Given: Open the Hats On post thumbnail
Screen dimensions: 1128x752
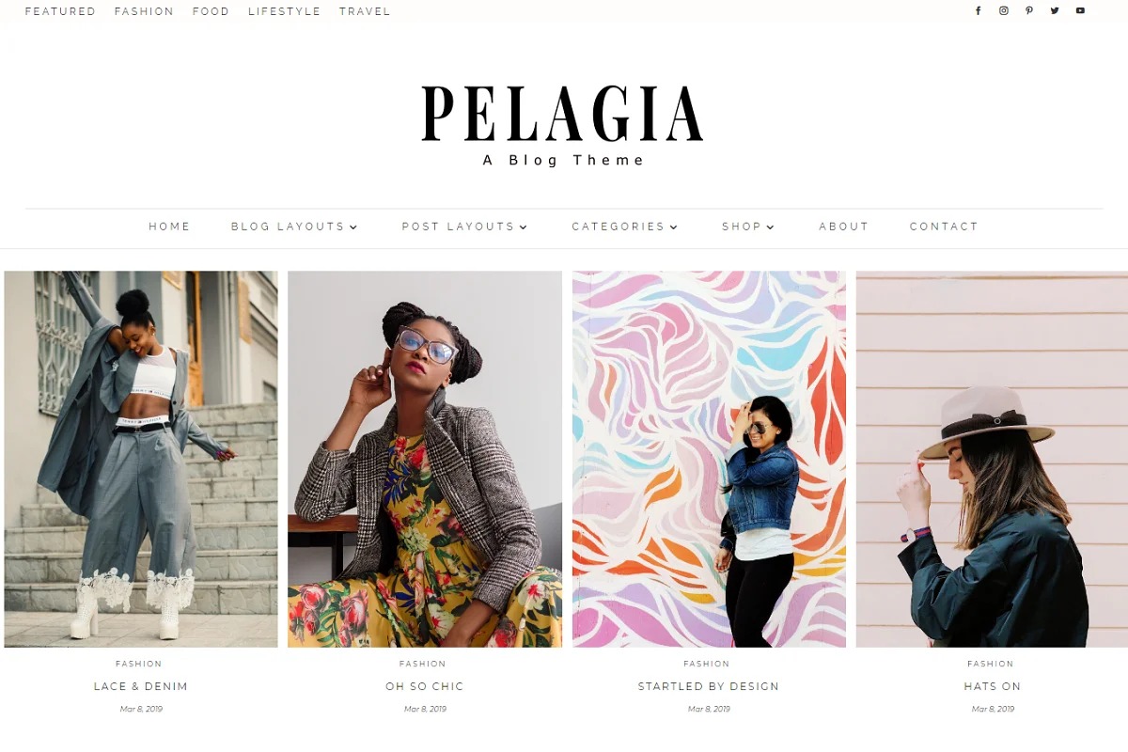Looking at the screenshot, I should pyautogui.click(x=992, y=459).
